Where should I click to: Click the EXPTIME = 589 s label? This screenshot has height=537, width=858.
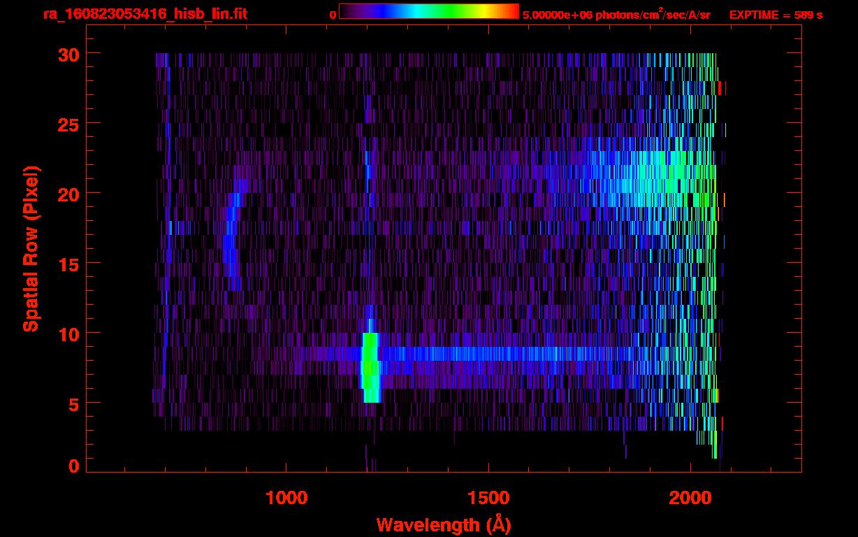pos(776,14)
